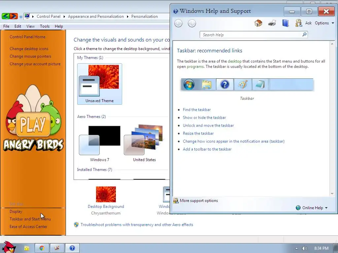Open the Help menu in Control Panel
The image size is (338, 253).
(59, 26)
